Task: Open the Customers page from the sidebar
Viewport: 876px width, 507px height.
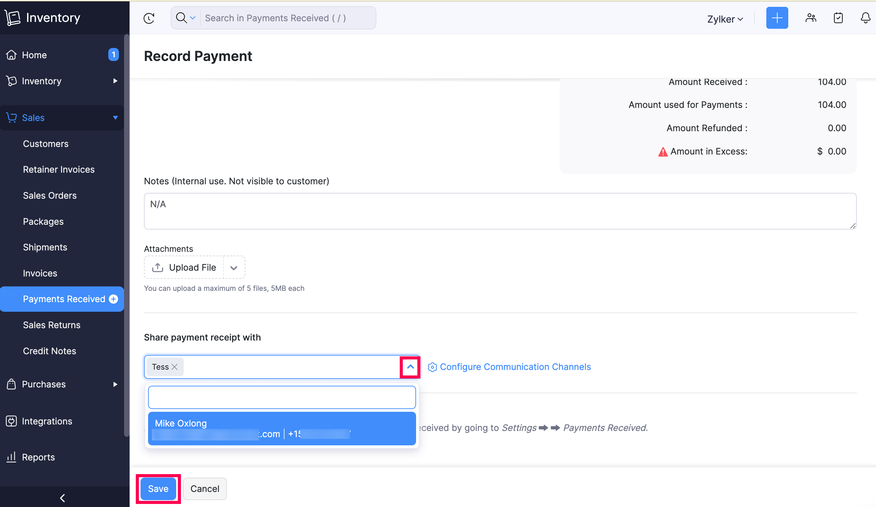Action: [46, 144]
